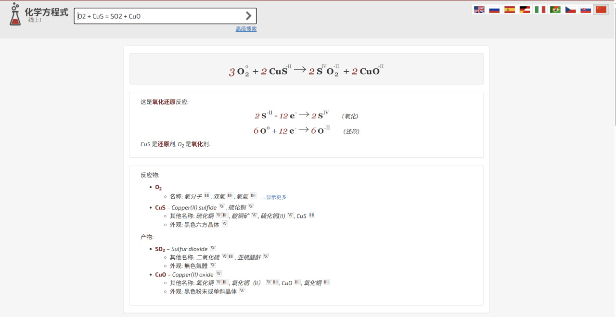
Task: Select the Chinese flag language button
Action: point(601,10)
